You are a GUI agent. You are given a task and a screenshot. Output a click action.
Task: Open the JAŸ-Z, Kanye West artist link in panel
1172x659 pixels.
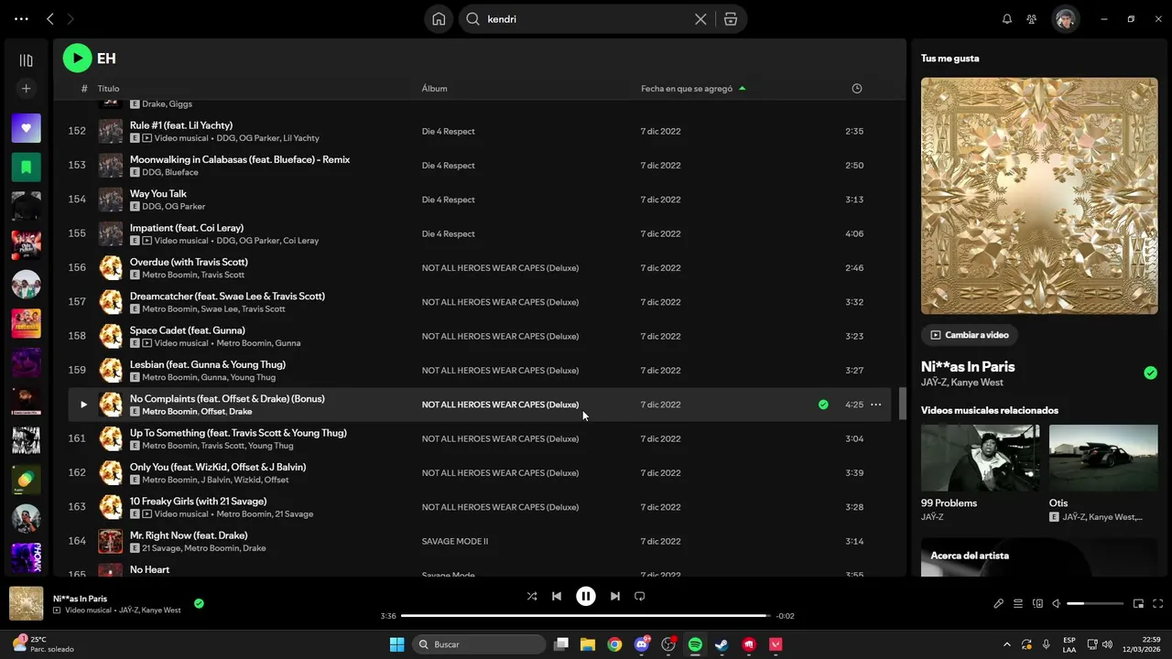coord(962,383)
